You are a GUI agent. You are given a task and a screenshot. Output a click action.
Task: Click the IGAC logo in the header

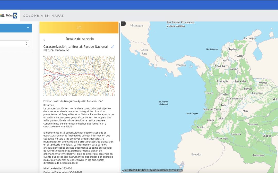click(12, 15)
